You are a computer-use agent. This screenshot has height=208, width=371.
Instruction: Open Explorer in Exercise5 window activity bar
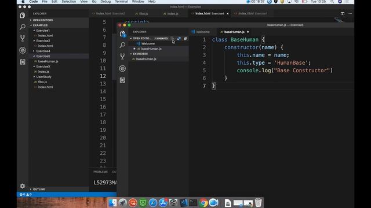[x=122, y=34]
